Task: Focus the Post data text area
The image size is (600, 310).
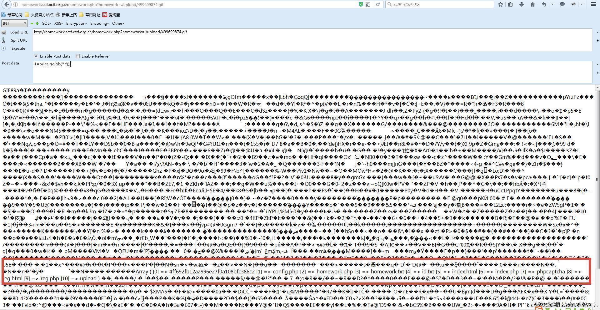Action: tap(312, 72)
